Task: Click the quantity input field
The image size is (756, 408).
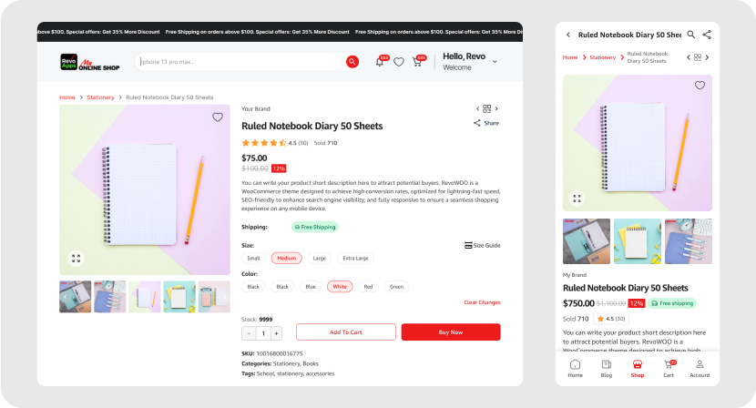Action: tap(262, 333)
